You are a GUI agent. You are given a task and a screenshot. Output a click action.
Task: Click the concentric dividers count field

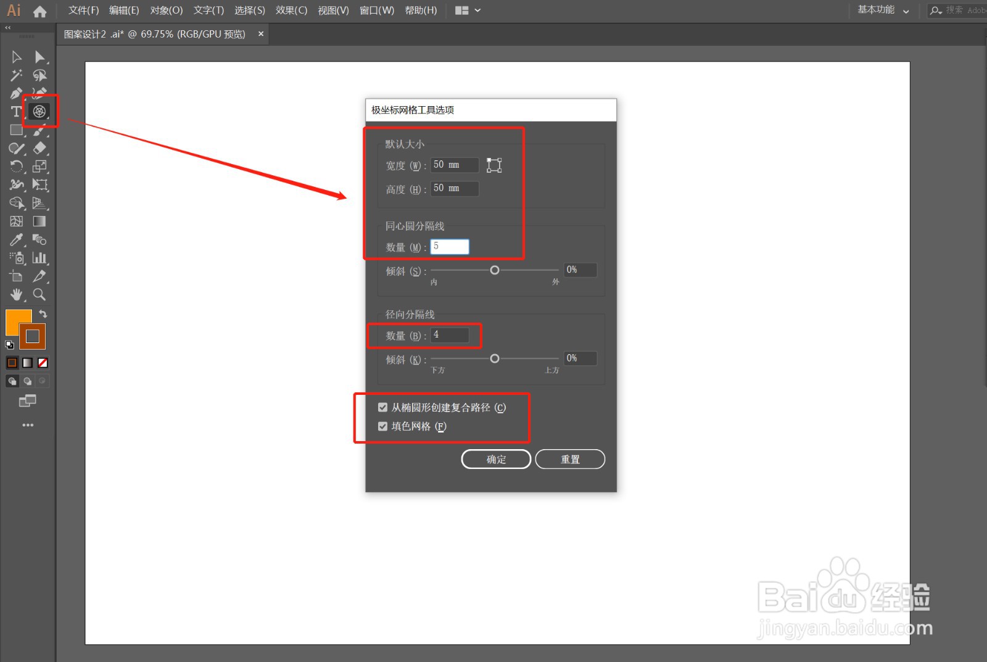click(450, 247)
